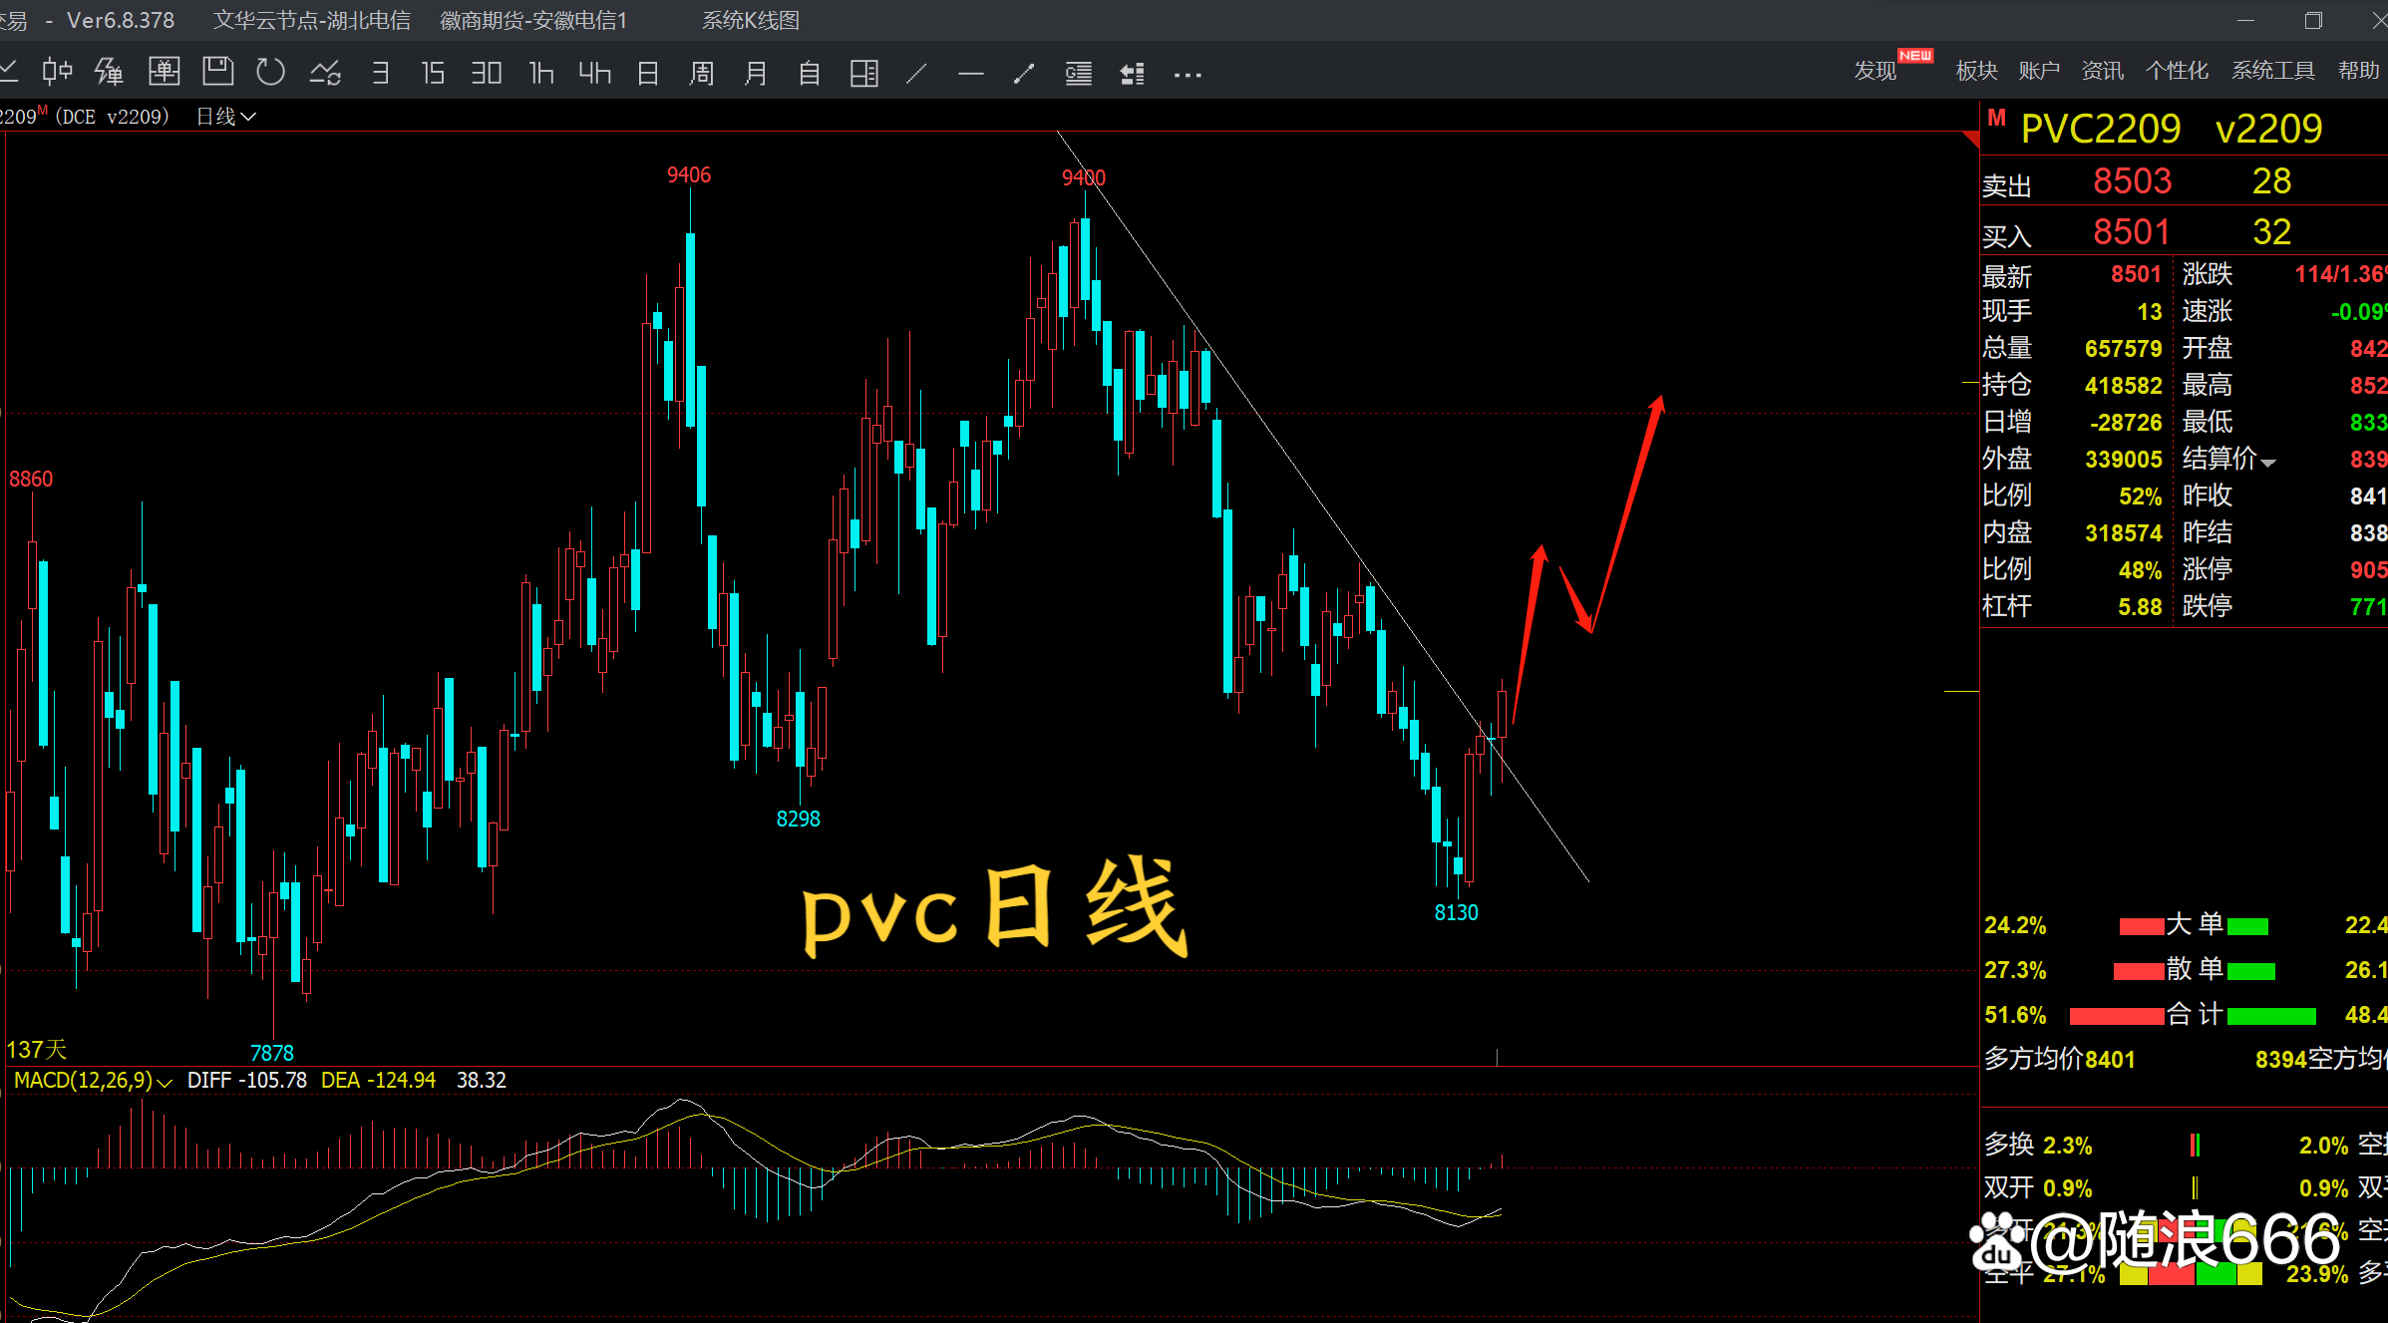Select the 15-minute chart period icon
Viewport: 2388px width, 1323px height.
(432, 72)
